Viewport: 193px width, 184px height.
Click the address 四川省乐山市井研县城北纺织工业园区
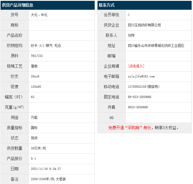click(156, 46)
